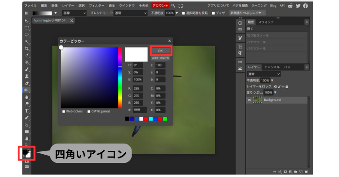The image size is (339, 177).
Task: Open the layer blend mode 通常 dropdown
Action: pos(264,74)
